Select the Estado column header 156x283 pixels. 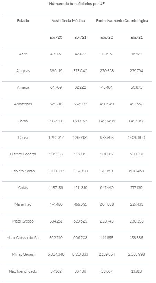tap(23, 21)
